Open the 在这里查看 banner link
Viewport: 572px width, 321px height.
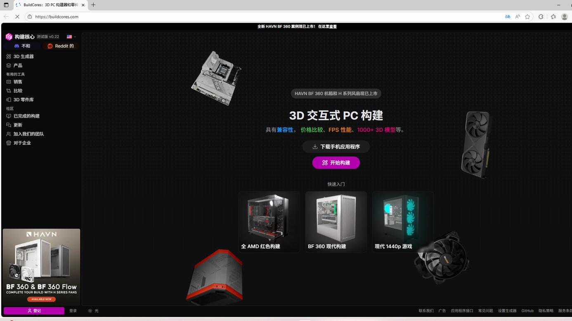[x=327, y=26]
